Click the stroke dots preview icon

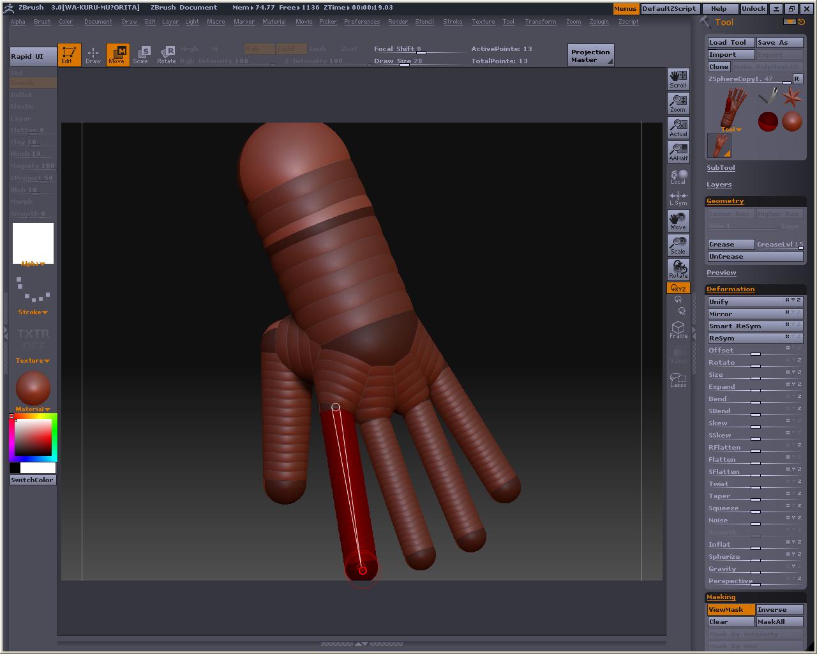(33, 289)
